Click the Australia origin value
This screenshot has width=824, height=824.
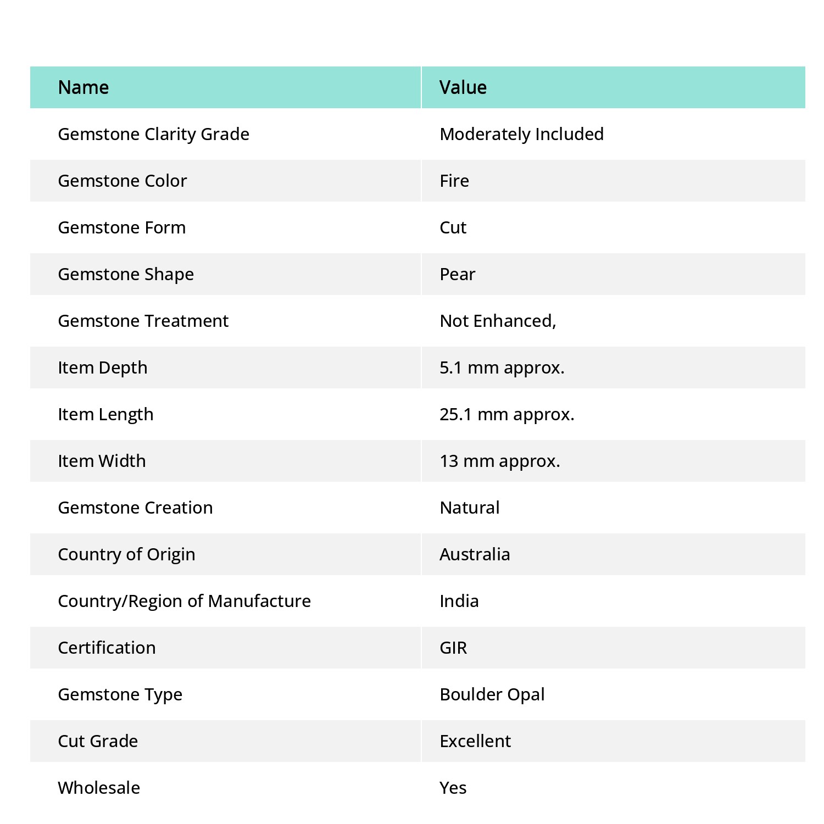pyautogui.click(x=475, y=554)
